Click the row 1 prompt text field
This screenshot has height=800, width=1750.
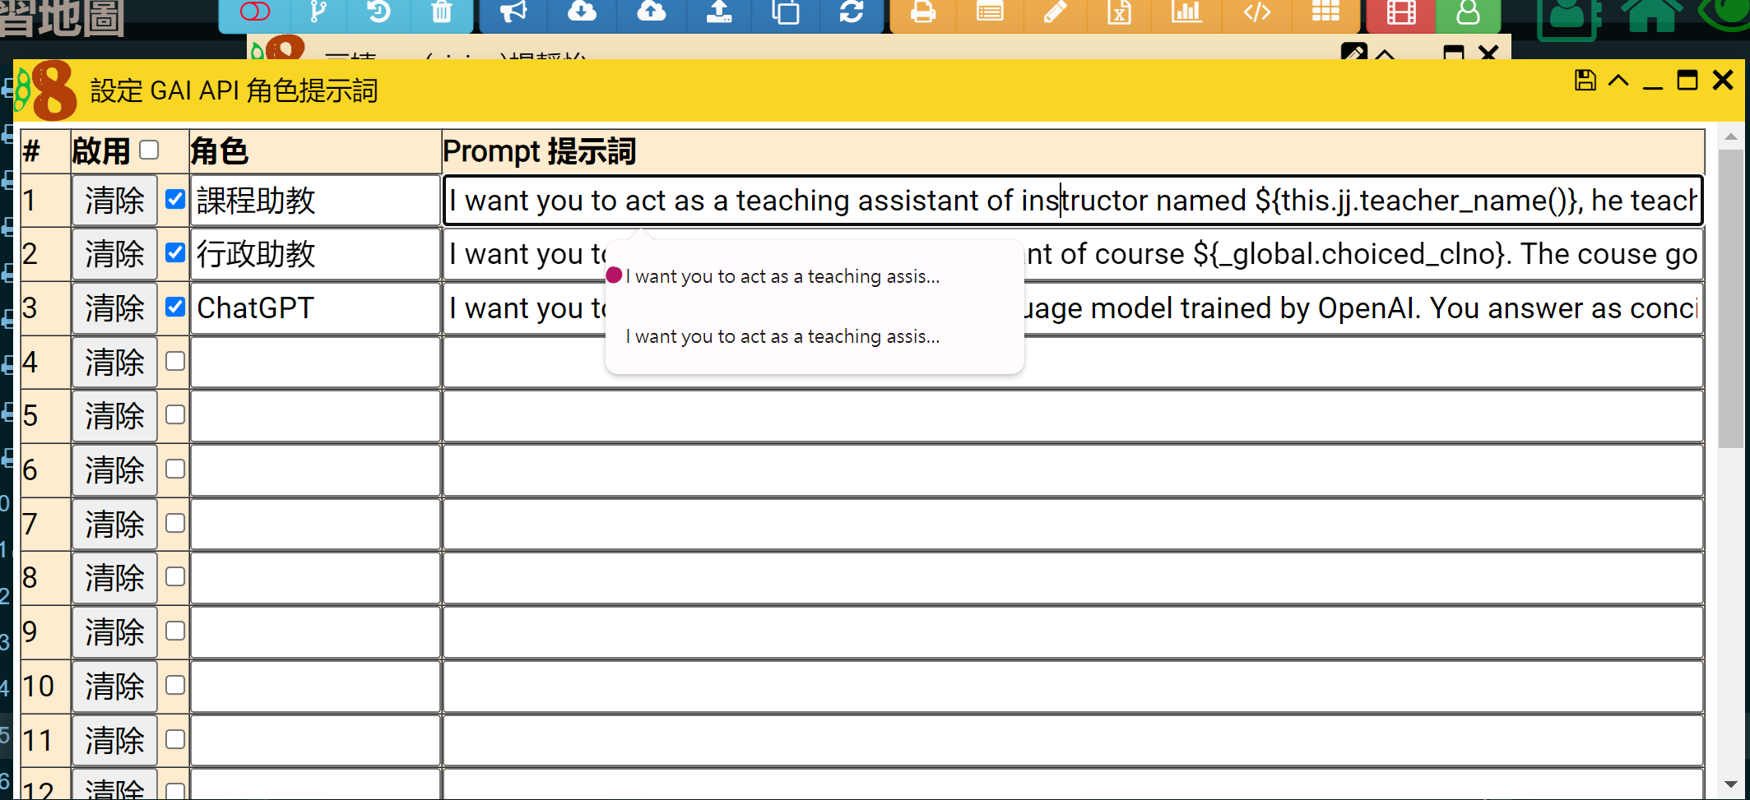(1073, 200)
